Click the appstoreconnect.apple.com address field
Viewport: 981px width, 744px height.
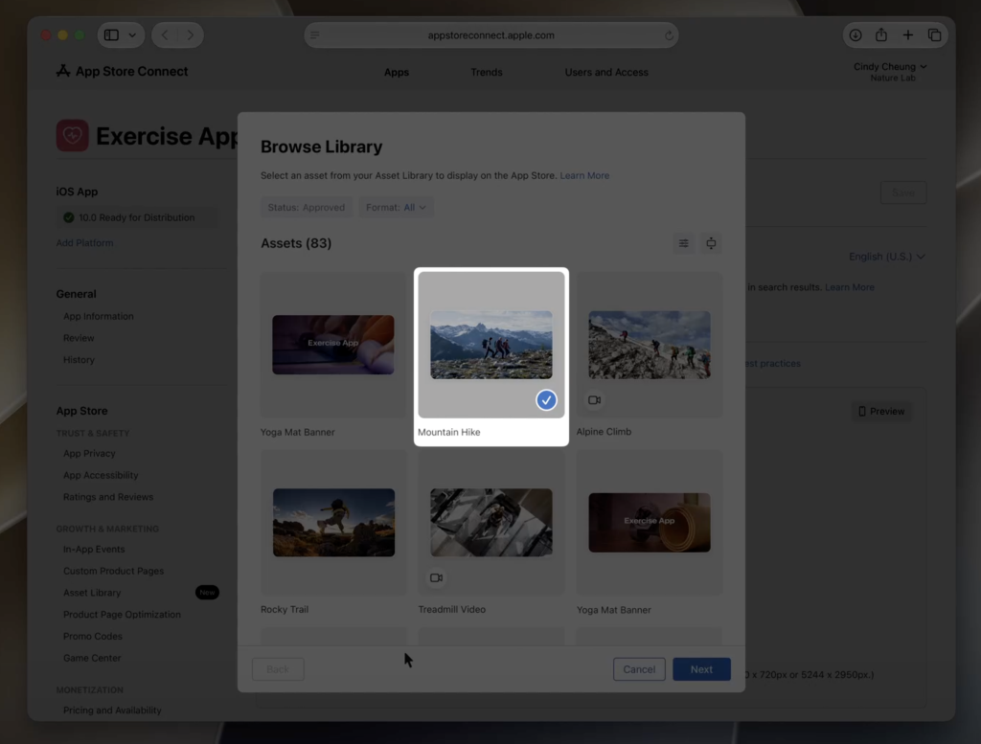[x=491, y=35]
